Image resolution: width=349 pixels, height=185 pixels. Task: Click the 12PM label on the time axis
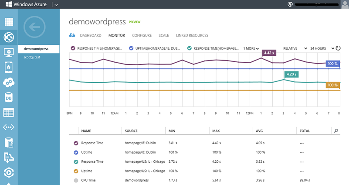tap(250, 114)
